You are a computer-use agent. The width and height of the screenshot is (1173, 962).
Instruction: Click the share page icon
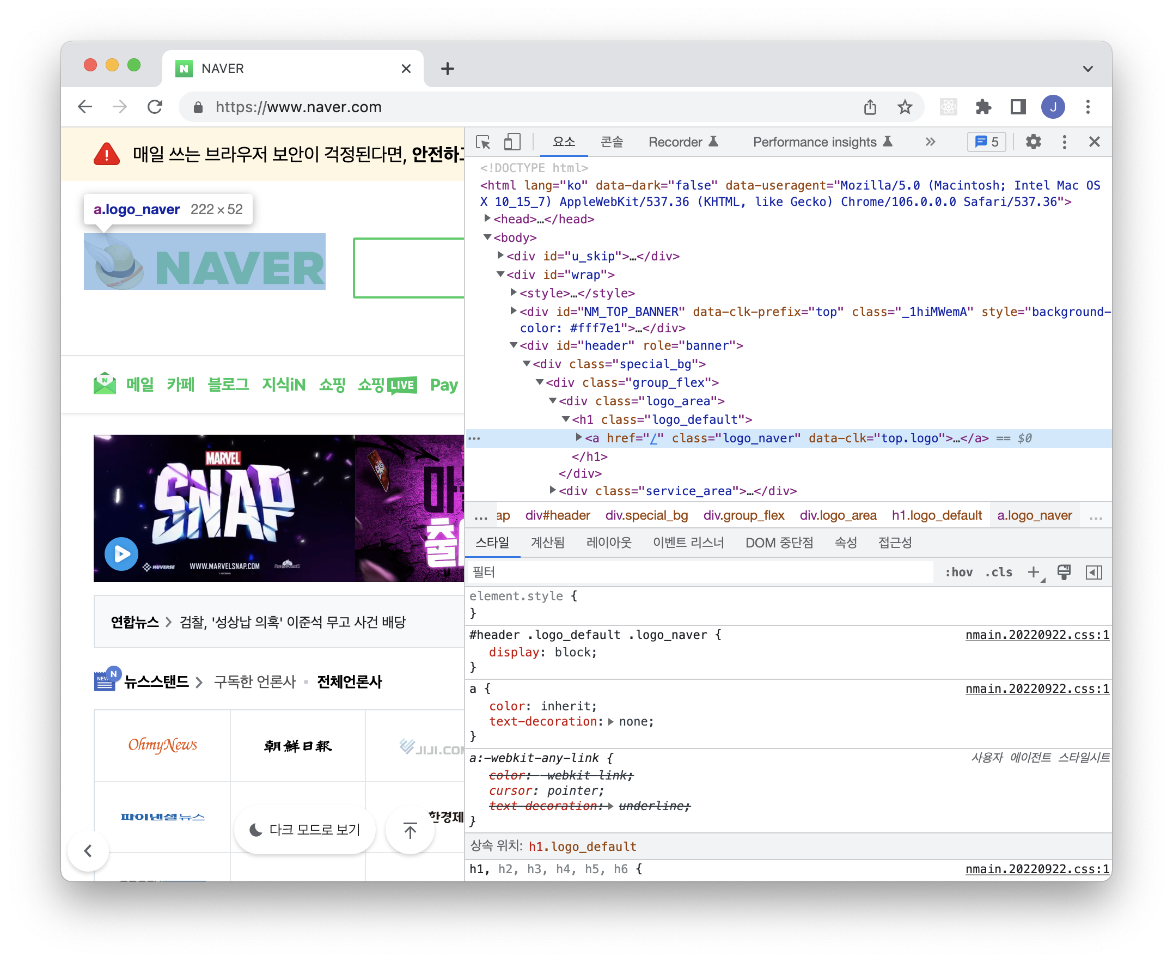870,107
